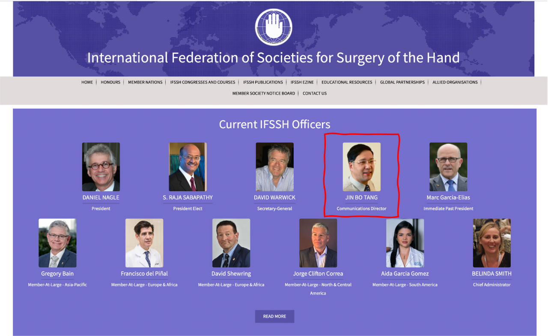
Task: Click the IFSSH hand logo
Action: (x=274, y=27)
